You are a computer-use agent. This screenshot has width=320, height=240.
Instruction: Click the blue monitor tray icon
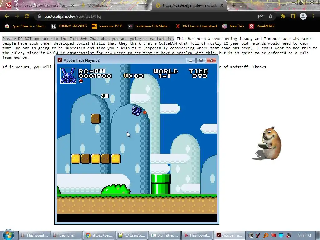tap(281, 236)
